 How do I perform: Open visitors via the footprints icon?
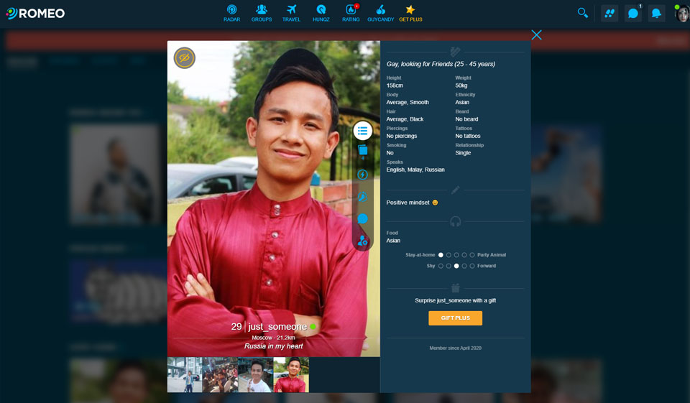coord(609,13)
